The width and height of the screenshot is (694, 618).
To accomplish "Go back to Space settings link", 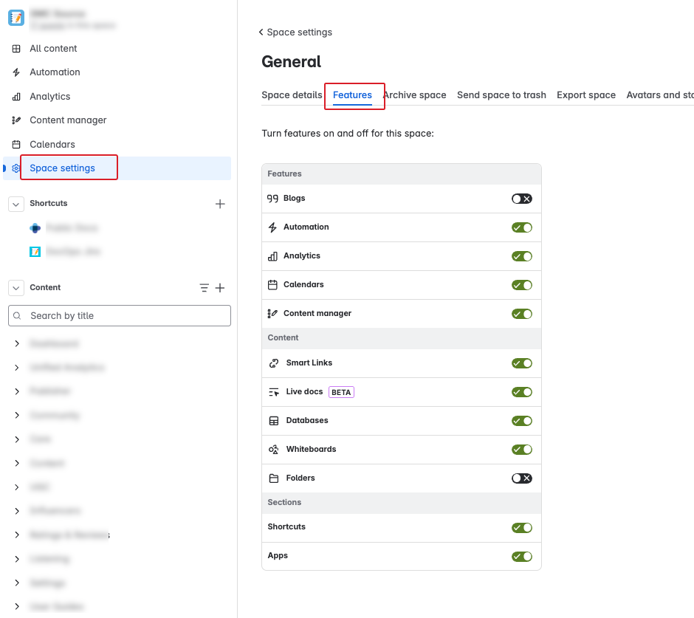I will coord(295,32).
